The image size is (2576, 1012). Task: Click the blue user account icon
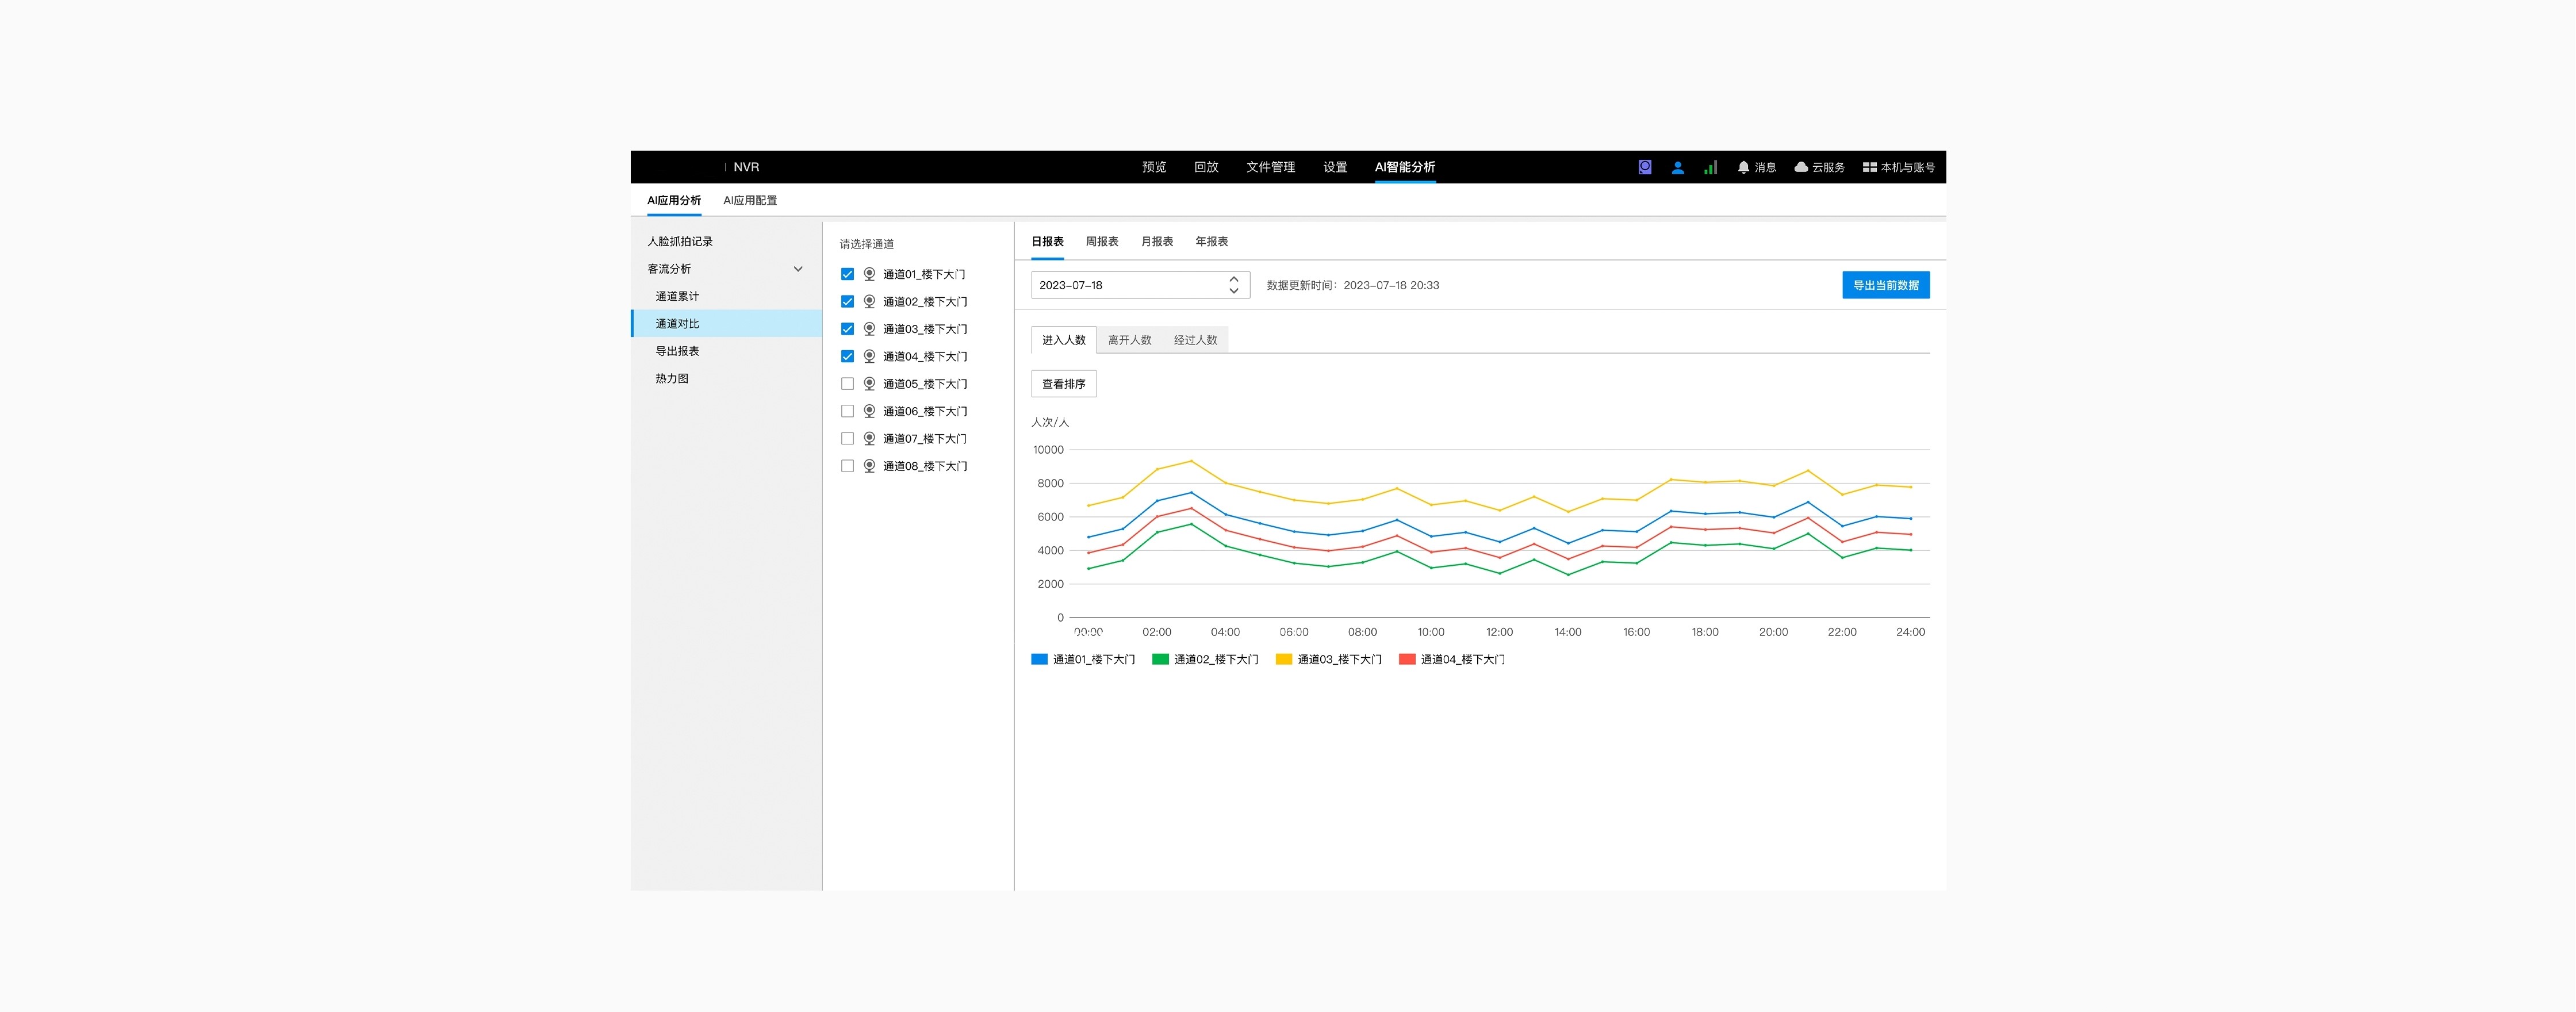(x=1677, y=167)
